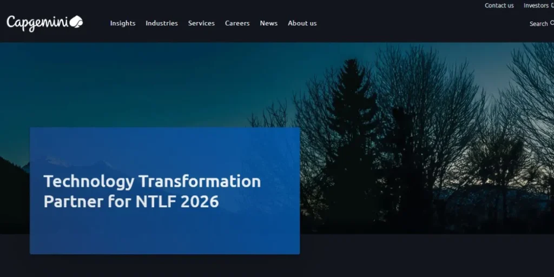Visit the Investors page
554x277 pixels.
[x=536, y=5]
